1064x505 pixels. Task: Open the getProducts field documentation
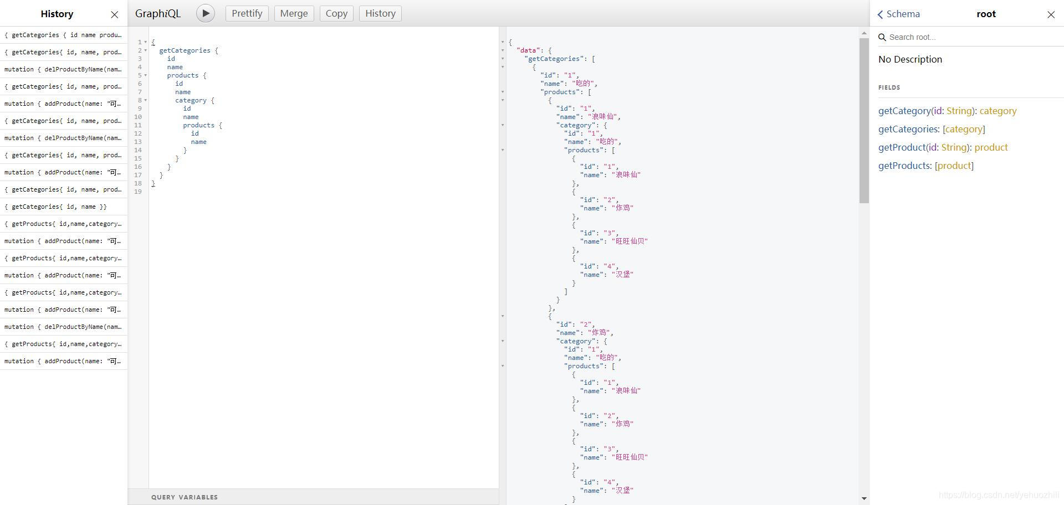[x=904, y=166]
